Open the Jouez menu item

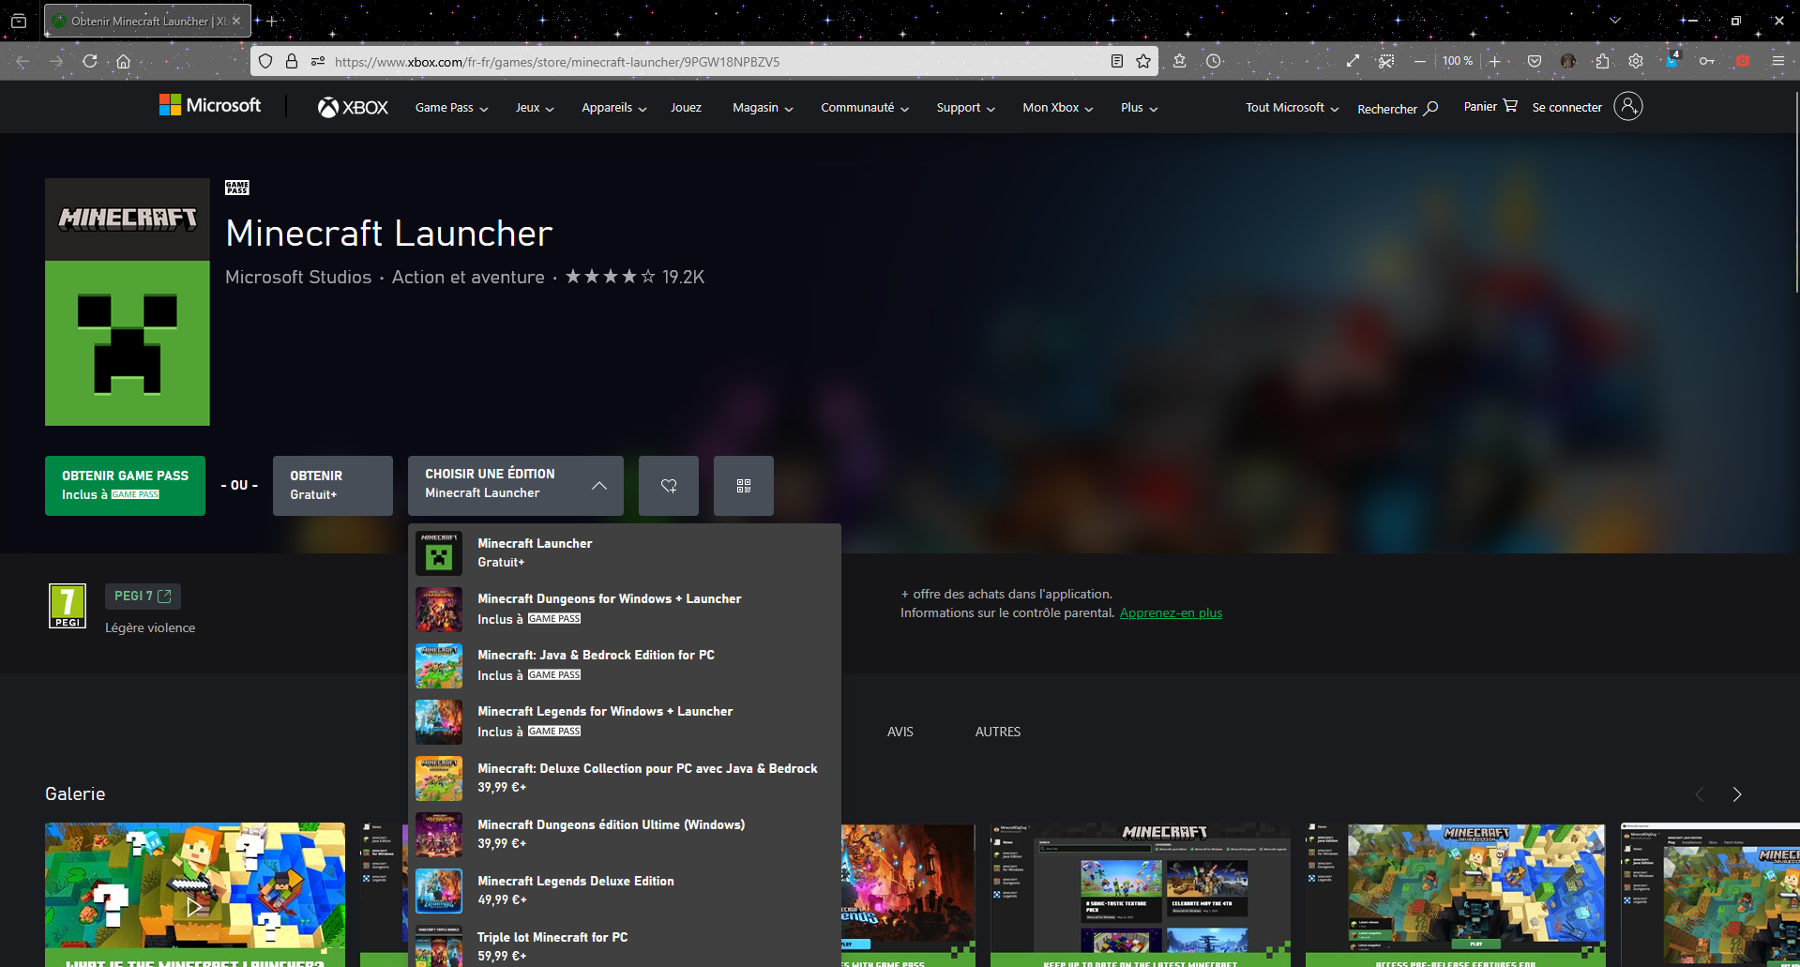pyautogui.click(x=686, y=108)
